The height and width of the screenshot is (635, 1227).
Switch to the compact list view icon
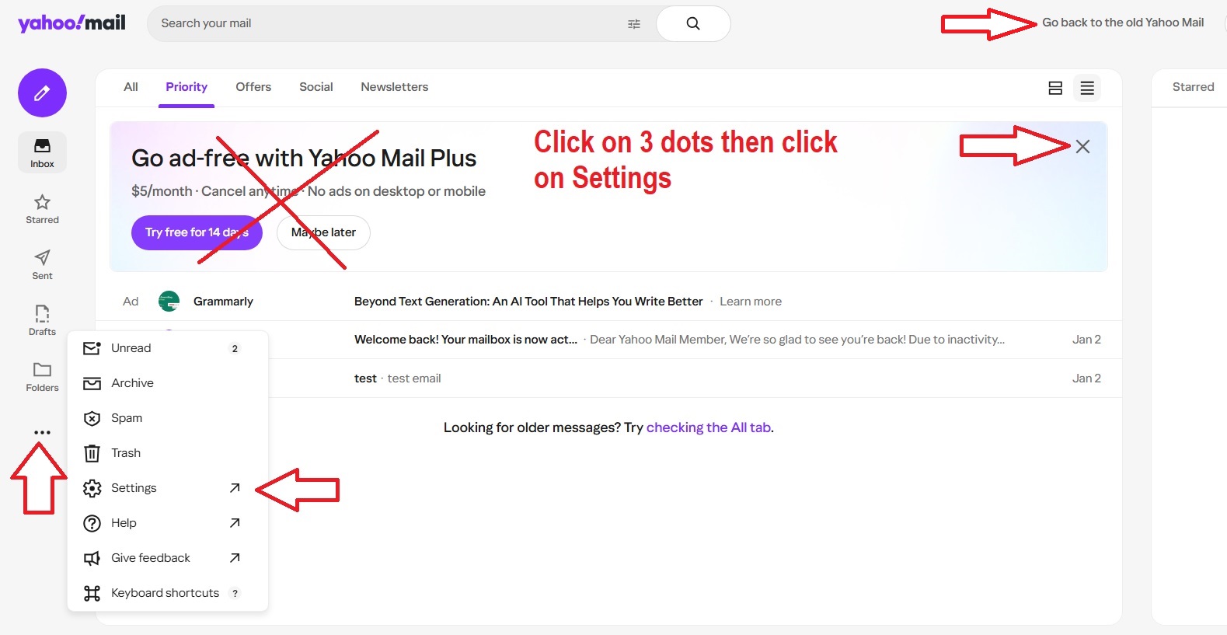pos(1087,88)
